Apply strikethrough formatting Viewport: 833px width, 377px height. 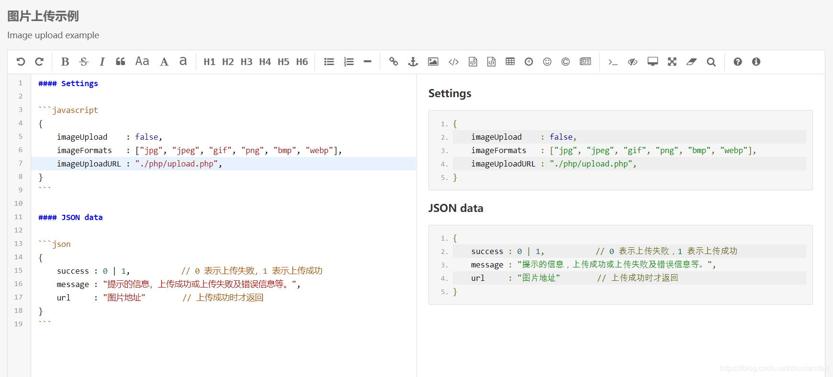pos(84,62)
